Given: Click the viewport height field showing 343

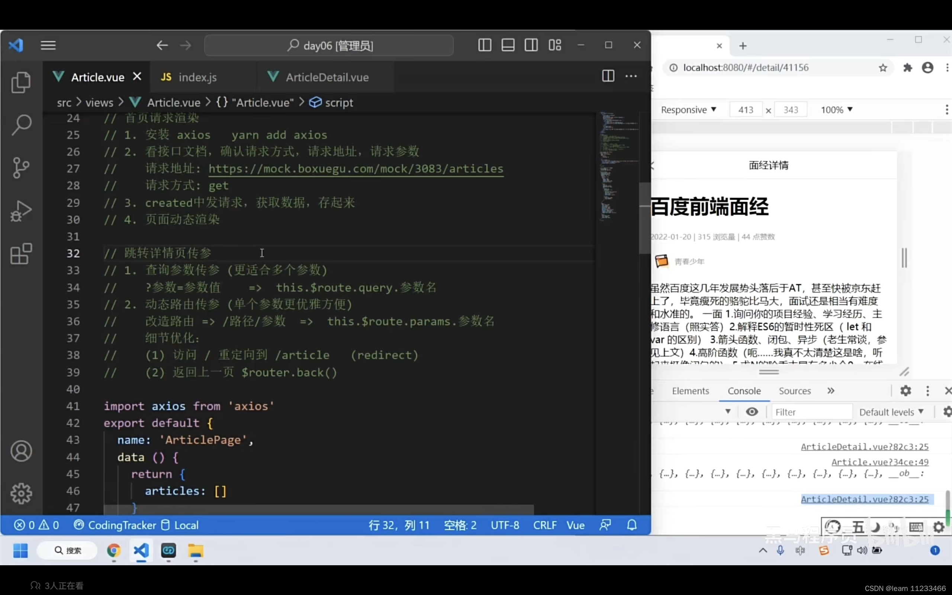Looking at the screenshot, I should pyautogui.click(x=790, y=110).
